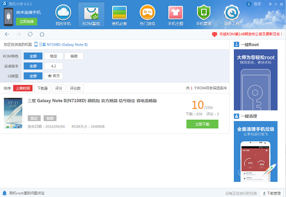This screenshot has height=197, width=286.
Task: Go to the home page icon
Action: [42, 34]
